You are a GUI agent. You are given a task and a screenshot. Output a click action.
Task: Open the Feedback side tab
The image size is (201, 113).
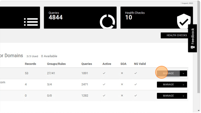click(x=193, y=38)
